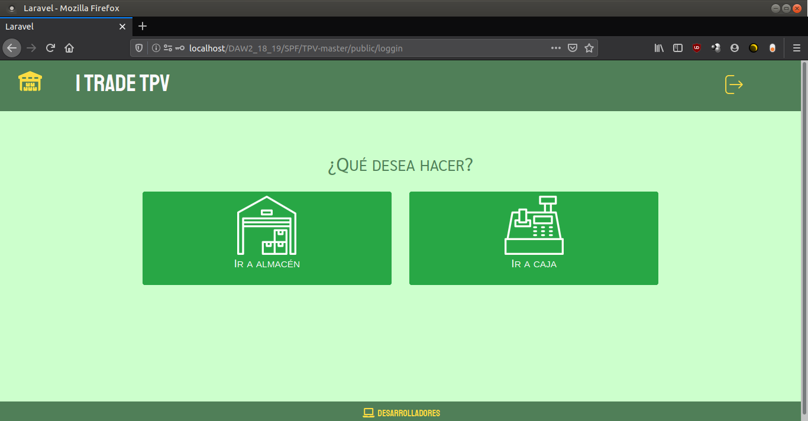Click the localhost address bar
The image size is (808, 421).
[x=355, y=48]
